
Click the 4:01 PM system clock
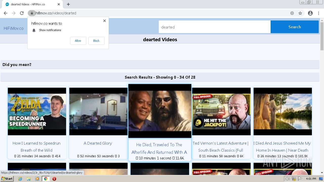(311, 179)
